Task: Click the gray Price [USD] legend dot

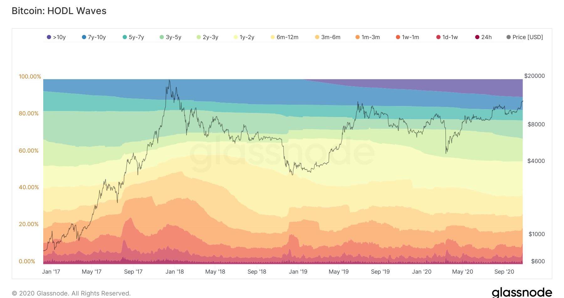Action: pyautogui.click(x=509, y=37)
